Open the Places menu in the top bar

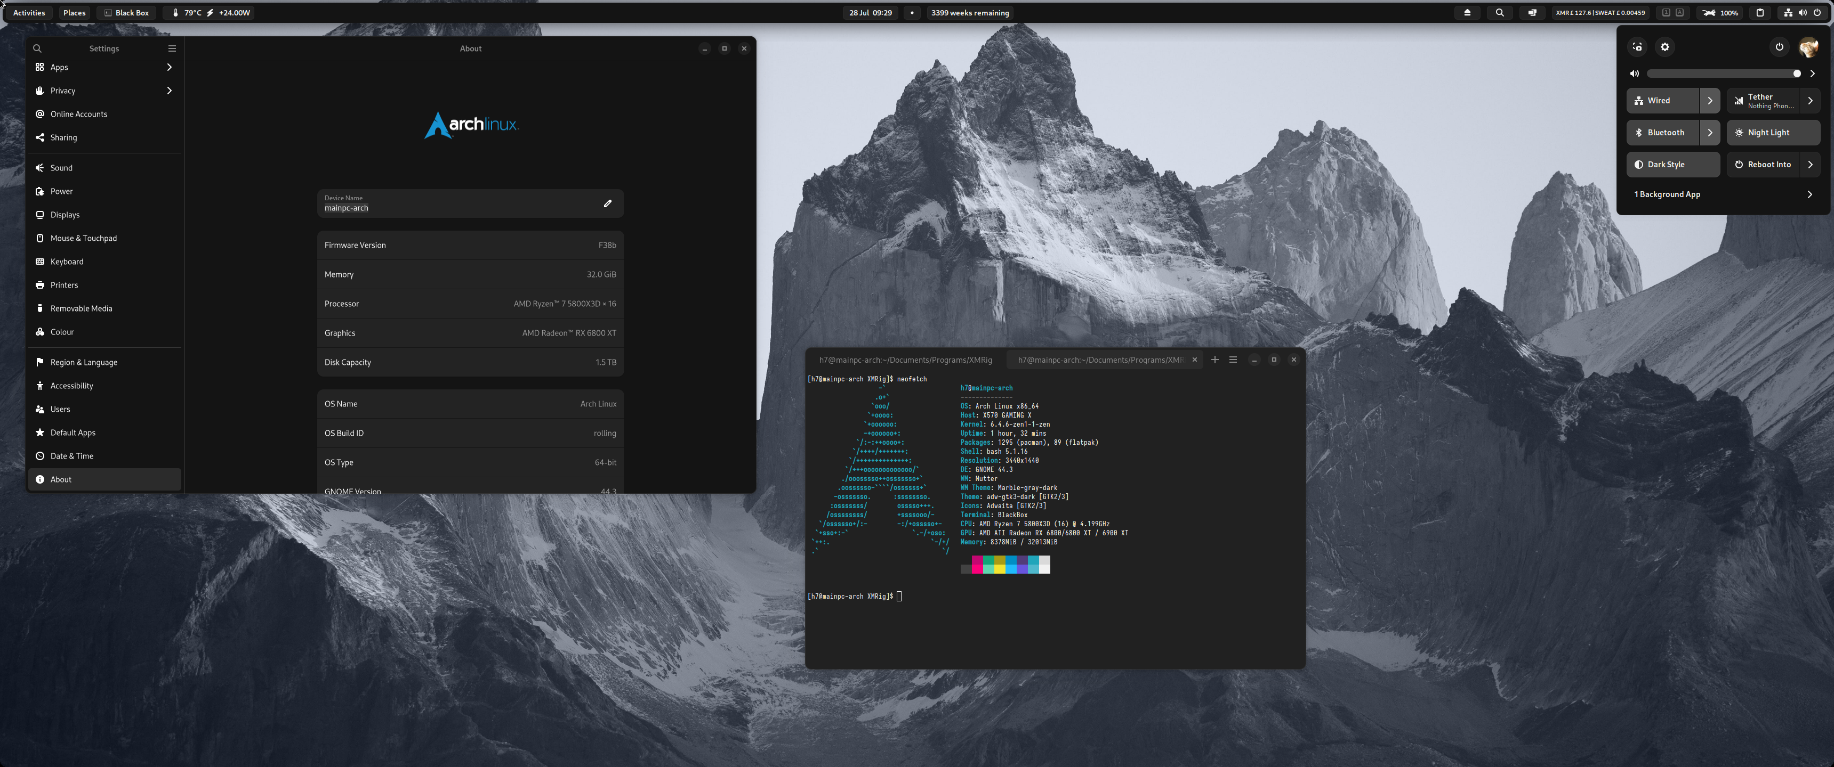point(74,13)
